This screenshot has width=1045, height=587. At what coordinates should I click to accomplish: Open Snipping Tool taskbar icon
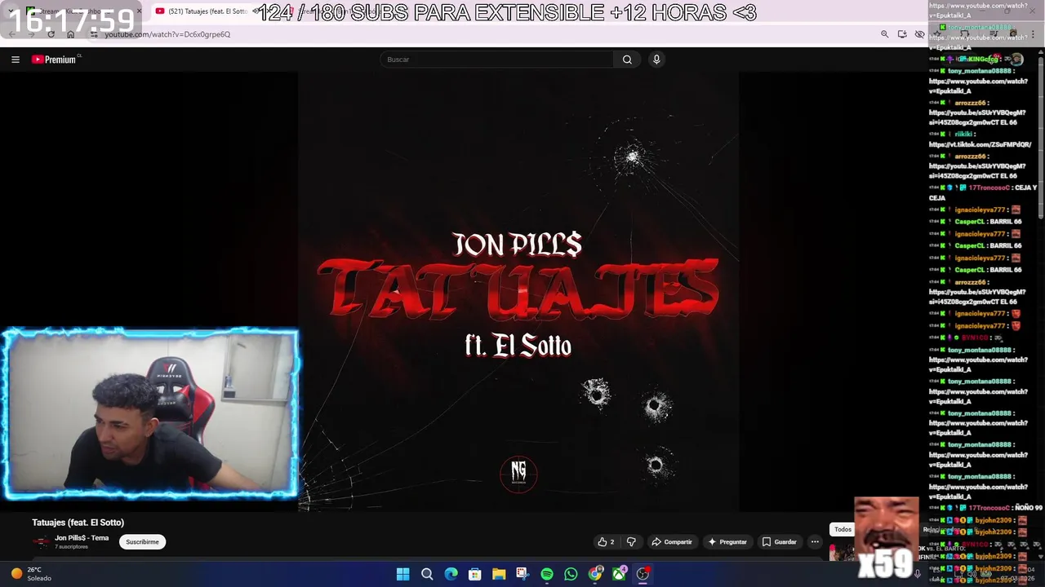tap(522, 574)
